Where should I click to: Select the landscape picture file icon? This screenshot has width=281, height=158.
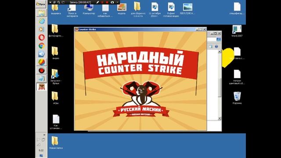point(187,9)
